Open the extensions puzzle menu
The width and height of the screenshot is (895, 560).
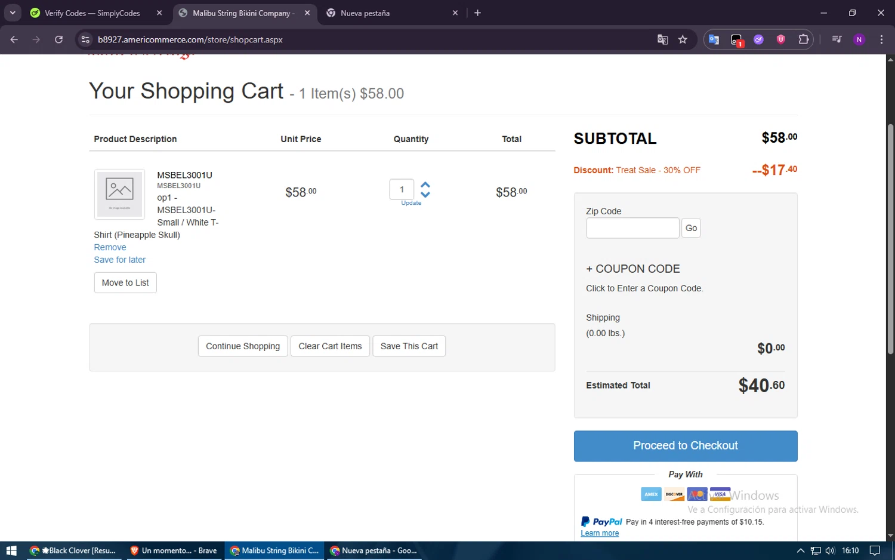(803, 39)
